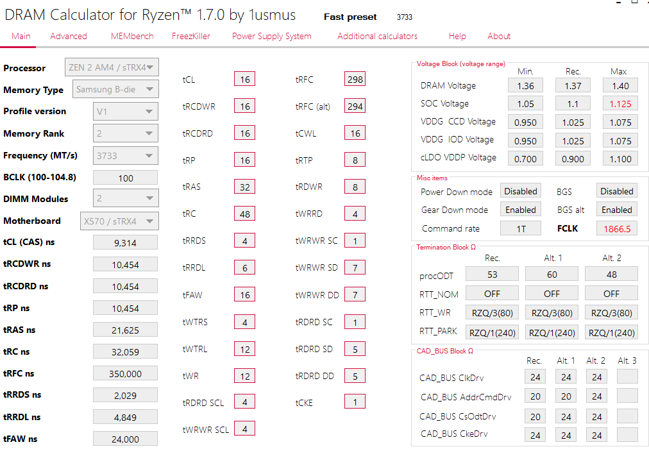The height and width of the screenshot is (449, 649).
Task: Click the Gear Down mode Enabled box
Action: (521, 209)
